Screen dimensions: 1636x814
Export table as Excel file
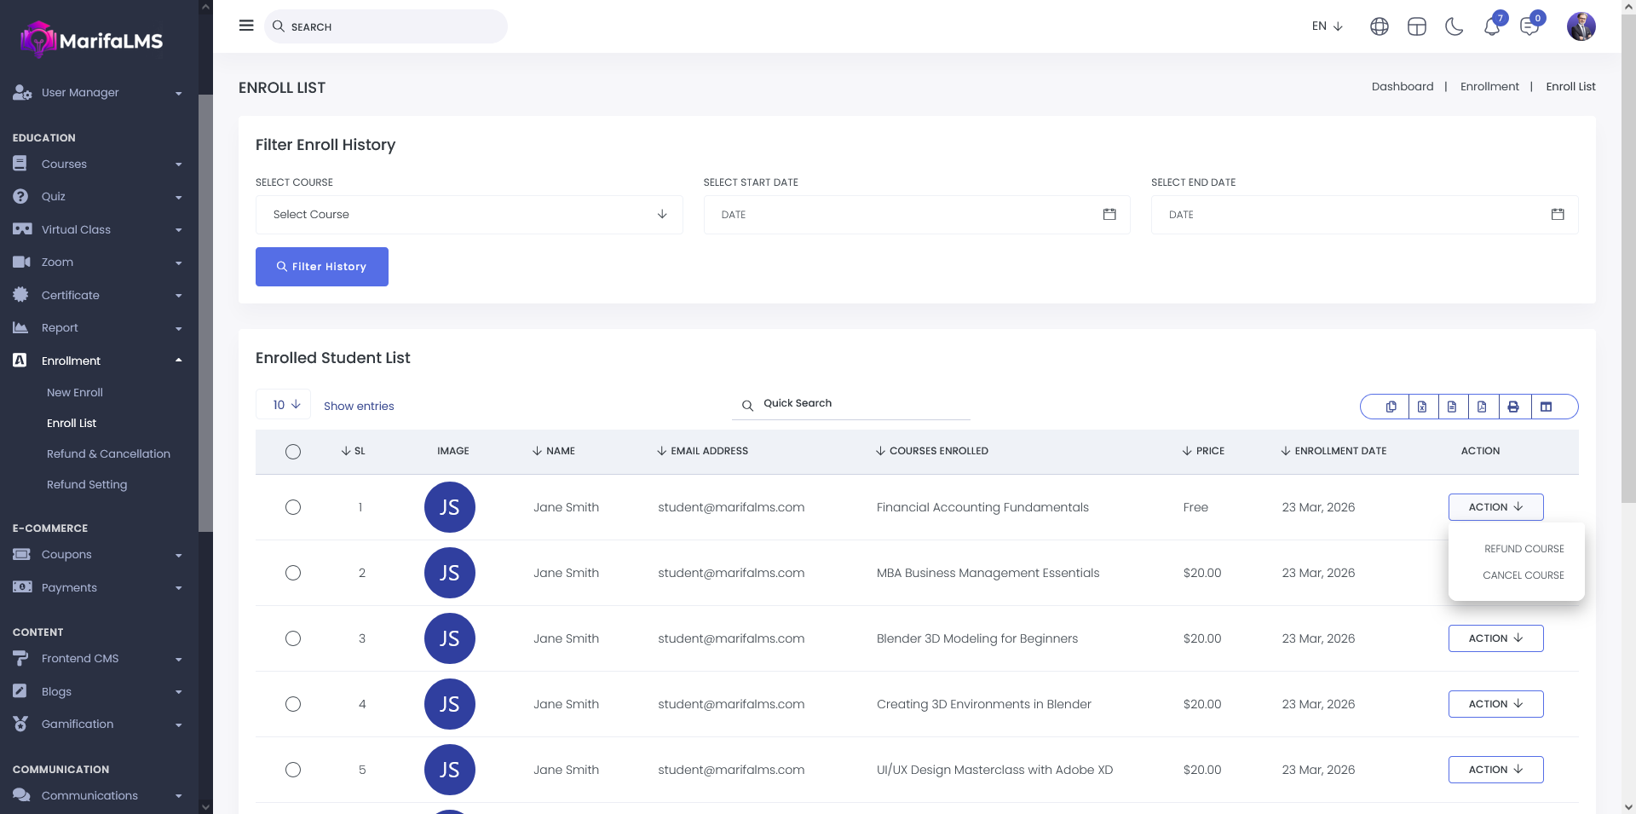coord(1422,407)
